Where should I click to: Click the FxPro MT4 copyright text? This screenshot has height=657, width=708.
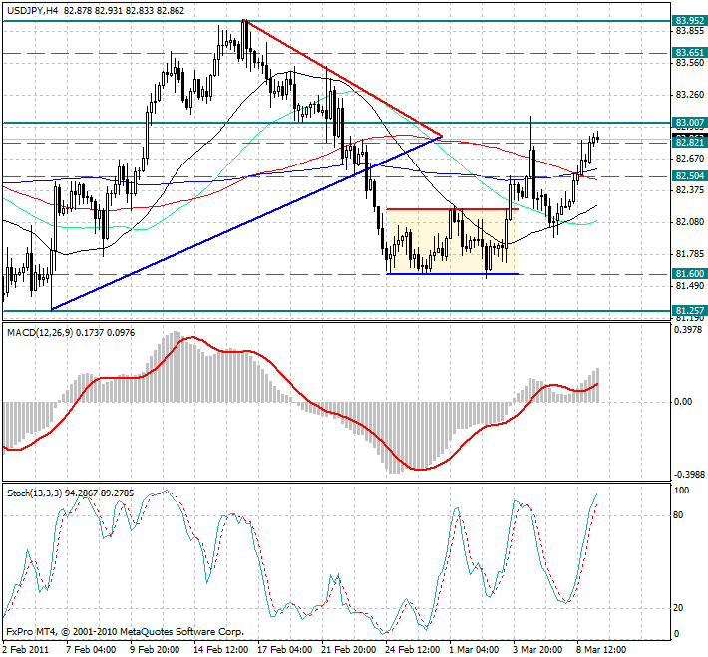(x=125, y=632)
